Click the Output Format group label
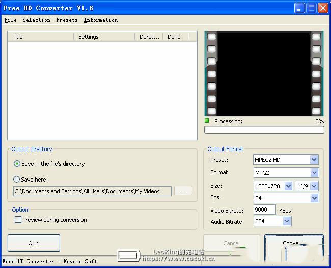 point(225,149)
